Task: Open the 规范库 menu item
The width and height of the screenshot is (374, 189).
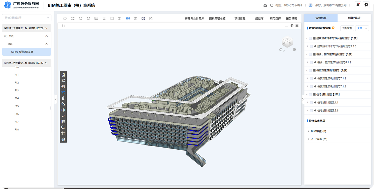Action: coord(259,19)
